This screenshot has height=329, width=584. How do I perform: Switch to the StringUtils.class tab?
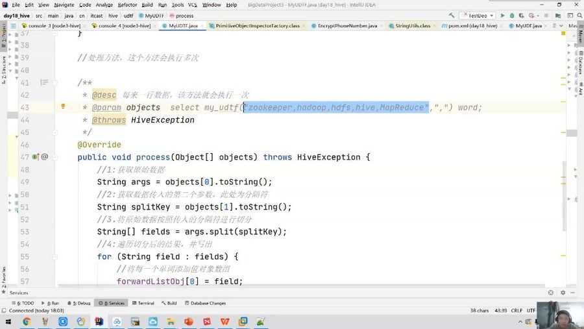411,26
